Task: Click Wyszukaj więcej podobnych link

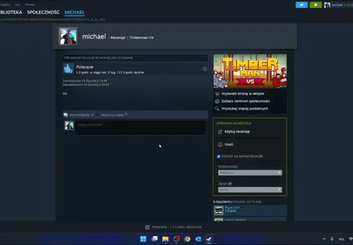Action: point(245,109)
